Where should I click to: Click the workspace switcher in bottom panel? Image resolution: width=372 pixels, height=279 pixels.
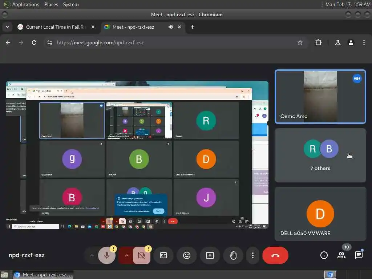click(x=330, y=275)
